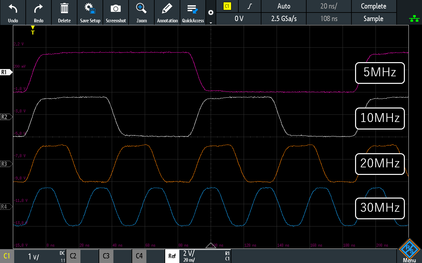
Task: Click the 8 ns time axis label
Action: click(50, 245)
